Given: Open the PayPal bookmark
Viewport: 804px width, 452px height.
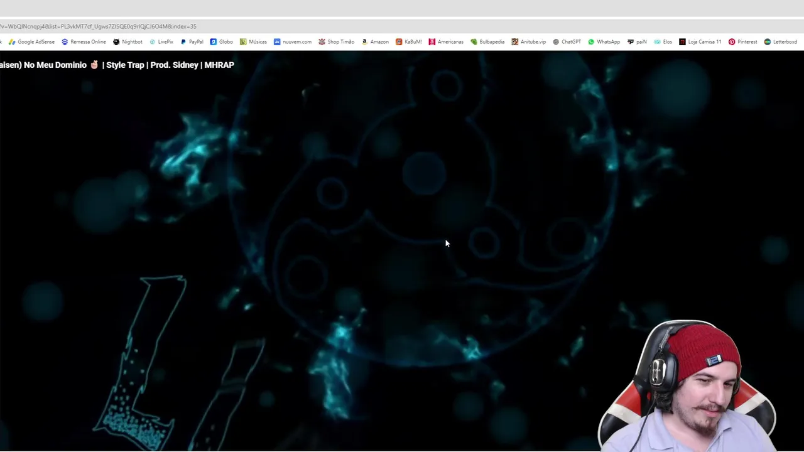Looking at the screenshot, I should click(x=192, y=42).
